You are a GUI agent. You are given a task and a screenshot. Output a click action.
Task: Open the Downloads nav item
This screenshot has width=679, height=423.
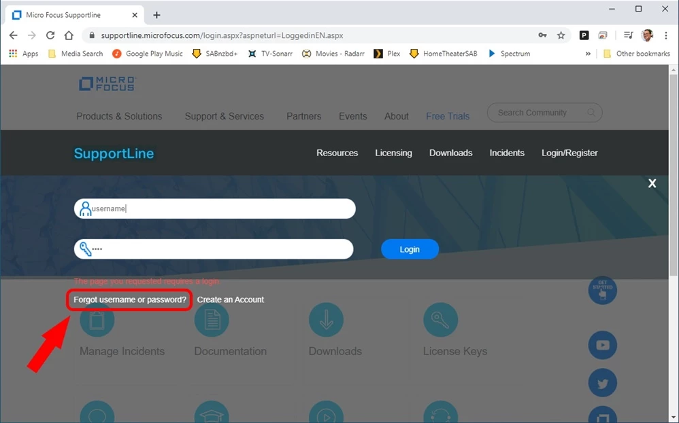(x=451, y=153)
